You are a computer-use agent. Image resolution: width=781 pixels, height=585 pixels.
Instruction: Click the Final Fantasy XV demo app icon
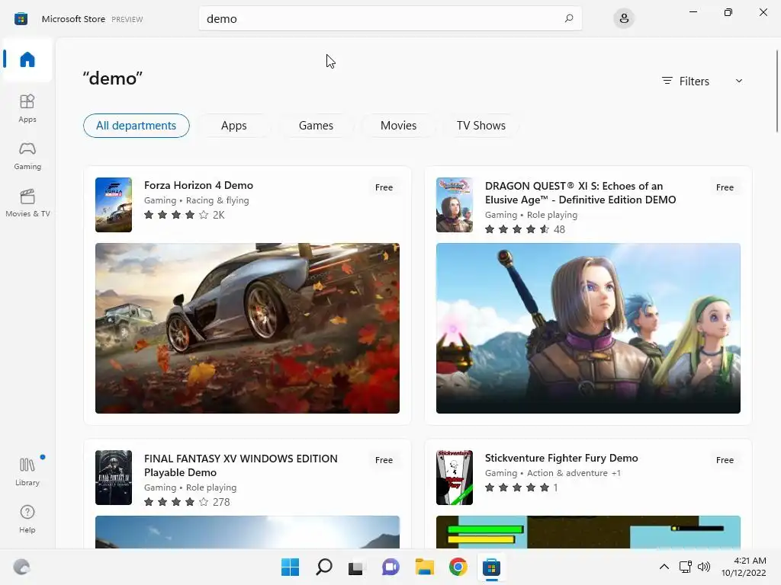pyautogui.click(x=114, y=478)
